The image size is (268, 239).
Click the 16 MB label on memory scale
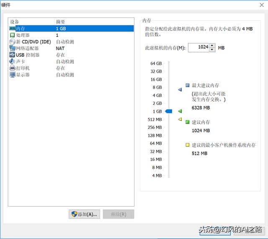pyautogui.click(x=156, y=159)
